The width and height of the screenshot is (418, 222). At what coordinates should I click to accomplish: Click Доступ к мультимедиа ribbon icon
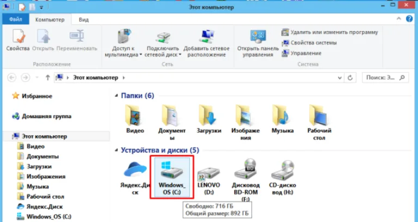[x=123, y=43]
